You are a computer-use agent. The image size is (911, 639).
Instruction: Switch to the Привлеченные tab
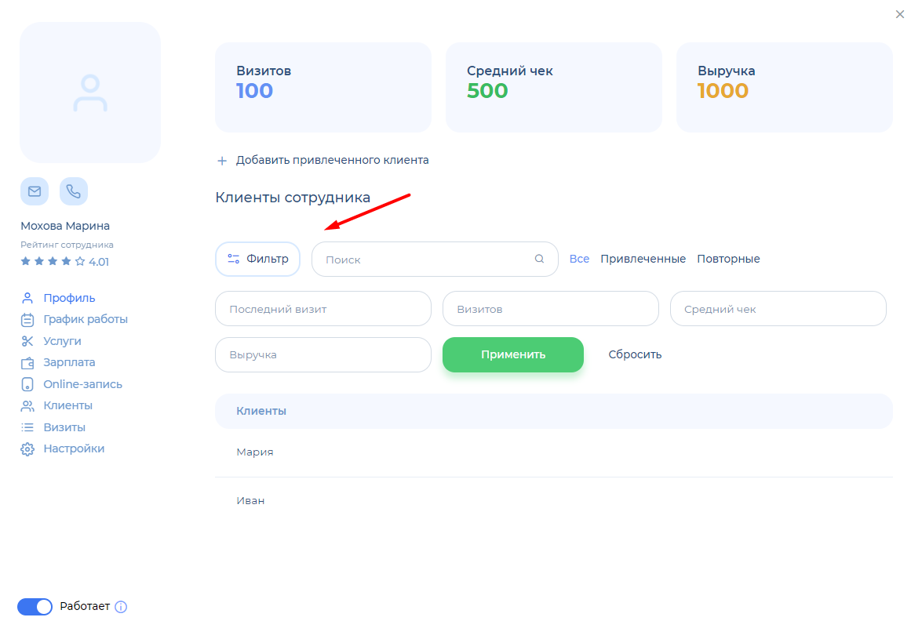coord(643,259)
